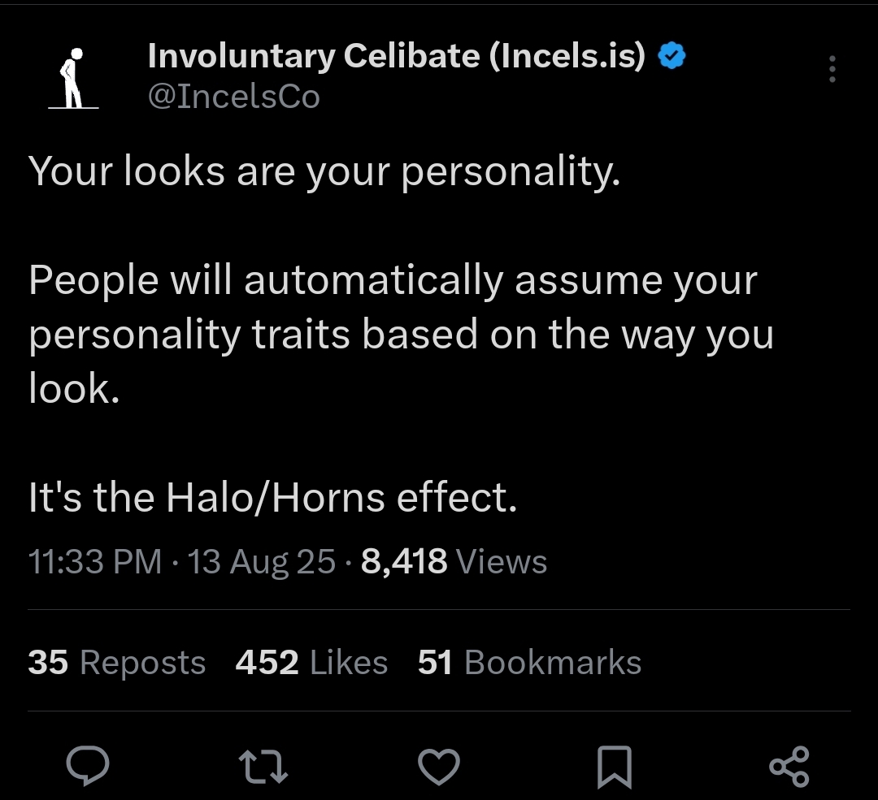The image size is (878, 800).
Task: Click the word 'Reposts' label
Action: [x=143, y=664]
